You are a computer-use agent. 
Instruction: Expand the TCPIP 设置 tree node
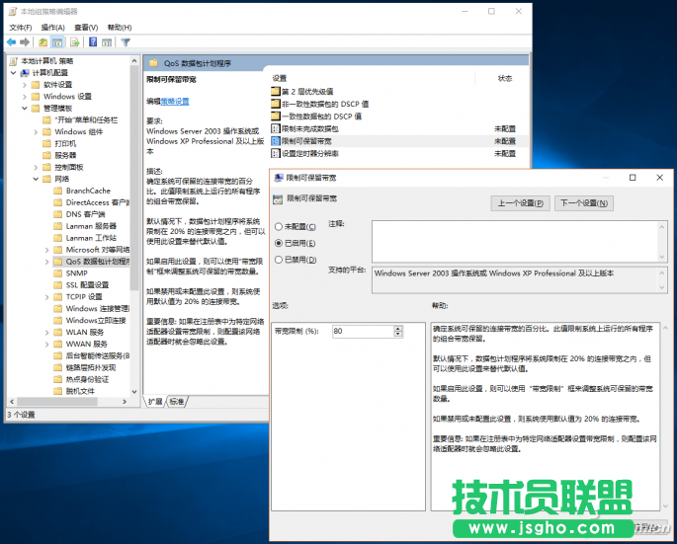[x=46, y=296]
